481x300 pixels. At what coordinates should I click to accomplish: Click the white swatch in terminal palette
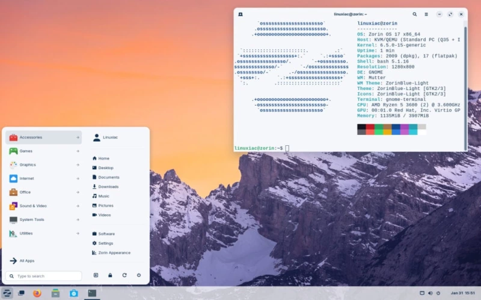pyautogui.click(x=422, y=132)
